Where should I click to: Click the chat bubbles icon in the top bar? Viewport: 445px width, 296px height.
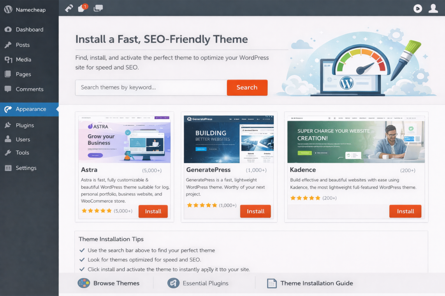98,8
